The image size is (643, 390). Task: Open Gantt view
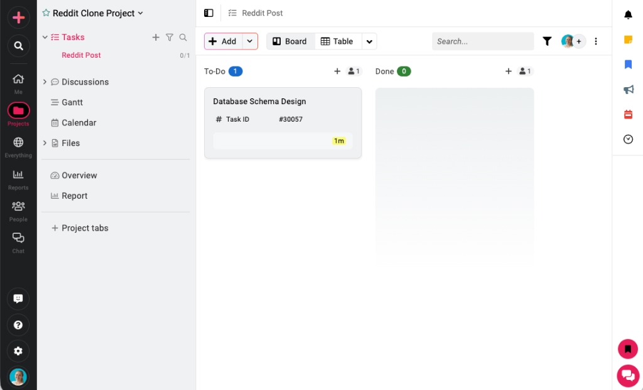pos(72,102)
